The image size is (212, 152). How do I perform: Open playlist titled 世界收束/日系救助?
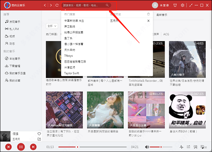(x=187, y=83)
